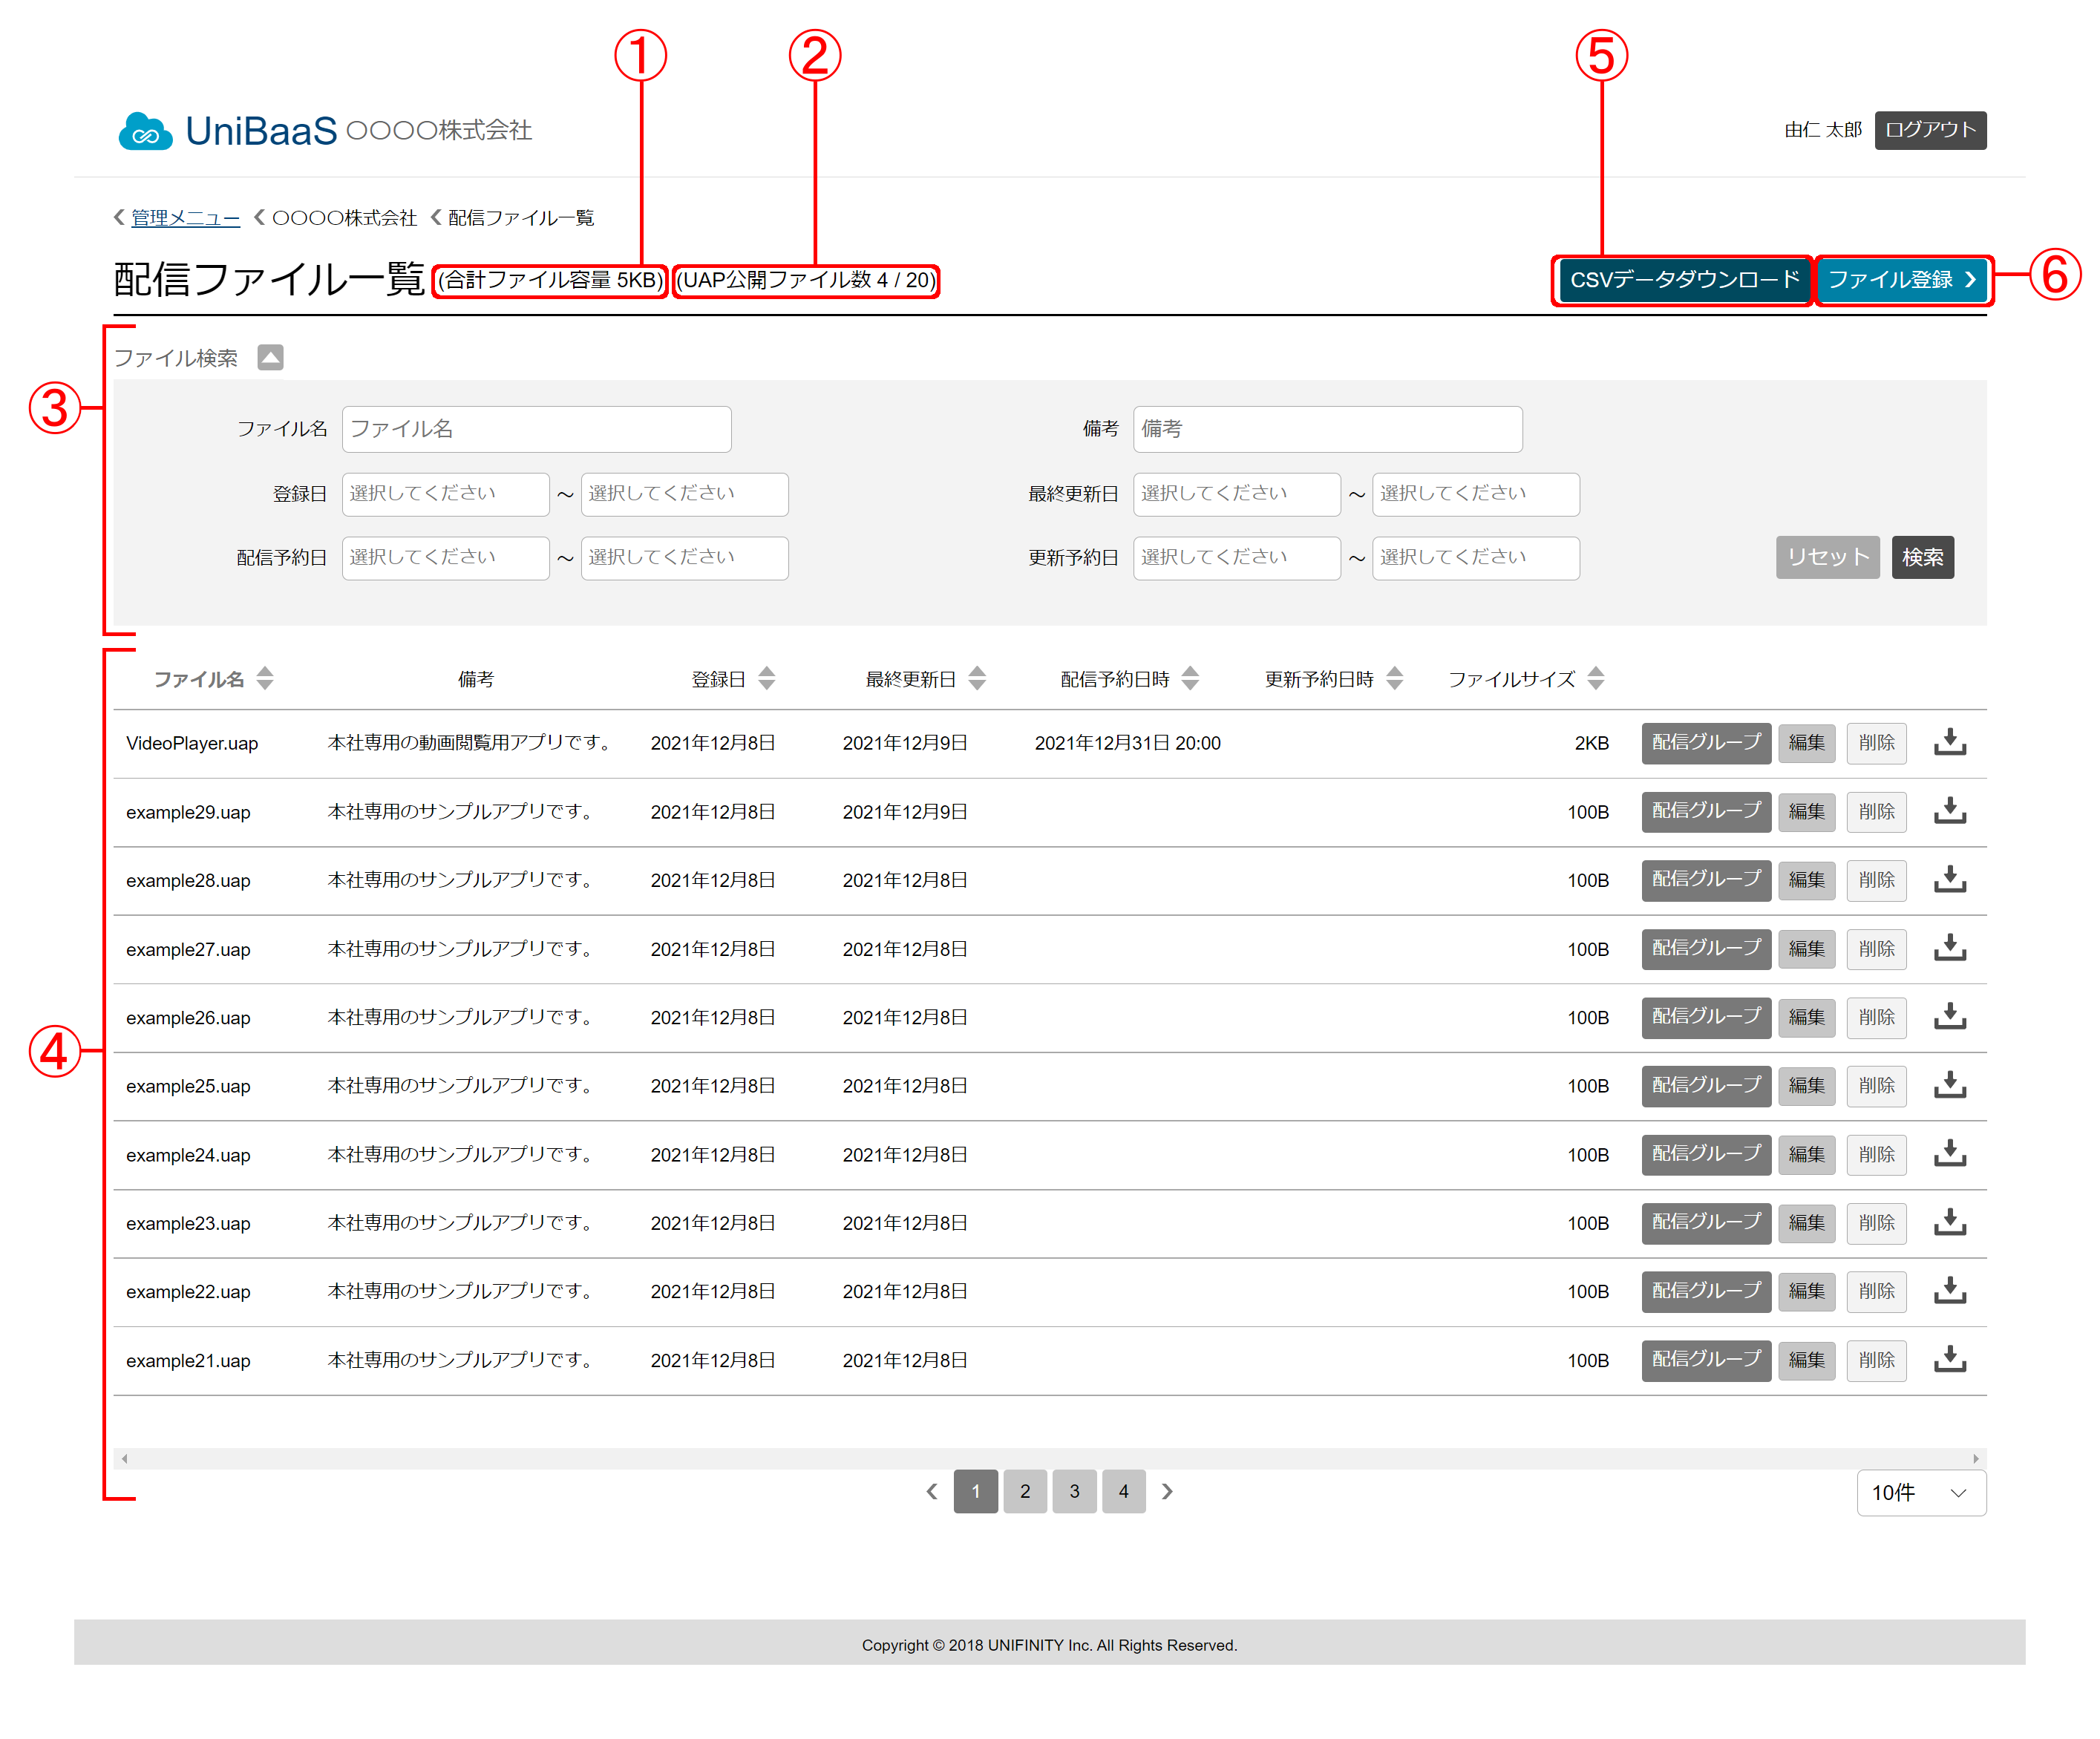Sort the table by 配信予約日時 column
The image size is (2100, 1739).
(1190, 679)
